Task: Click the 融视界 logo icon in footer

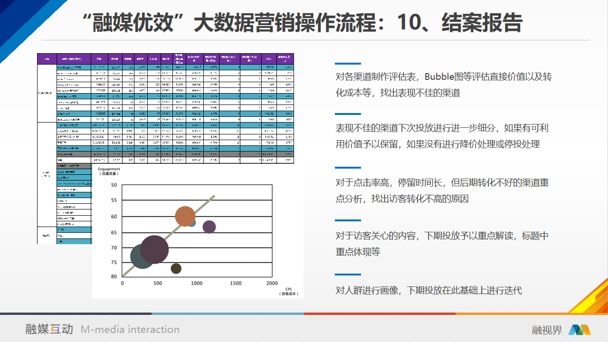Action: [x=579, y=330]
